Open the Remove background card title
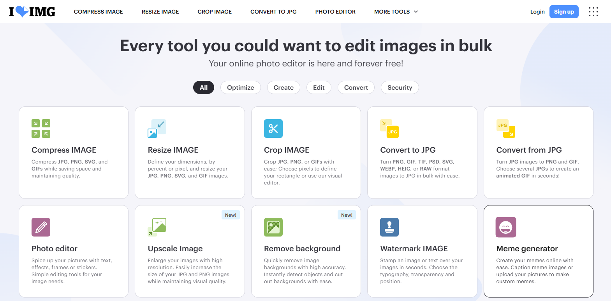 pos(302,249)
